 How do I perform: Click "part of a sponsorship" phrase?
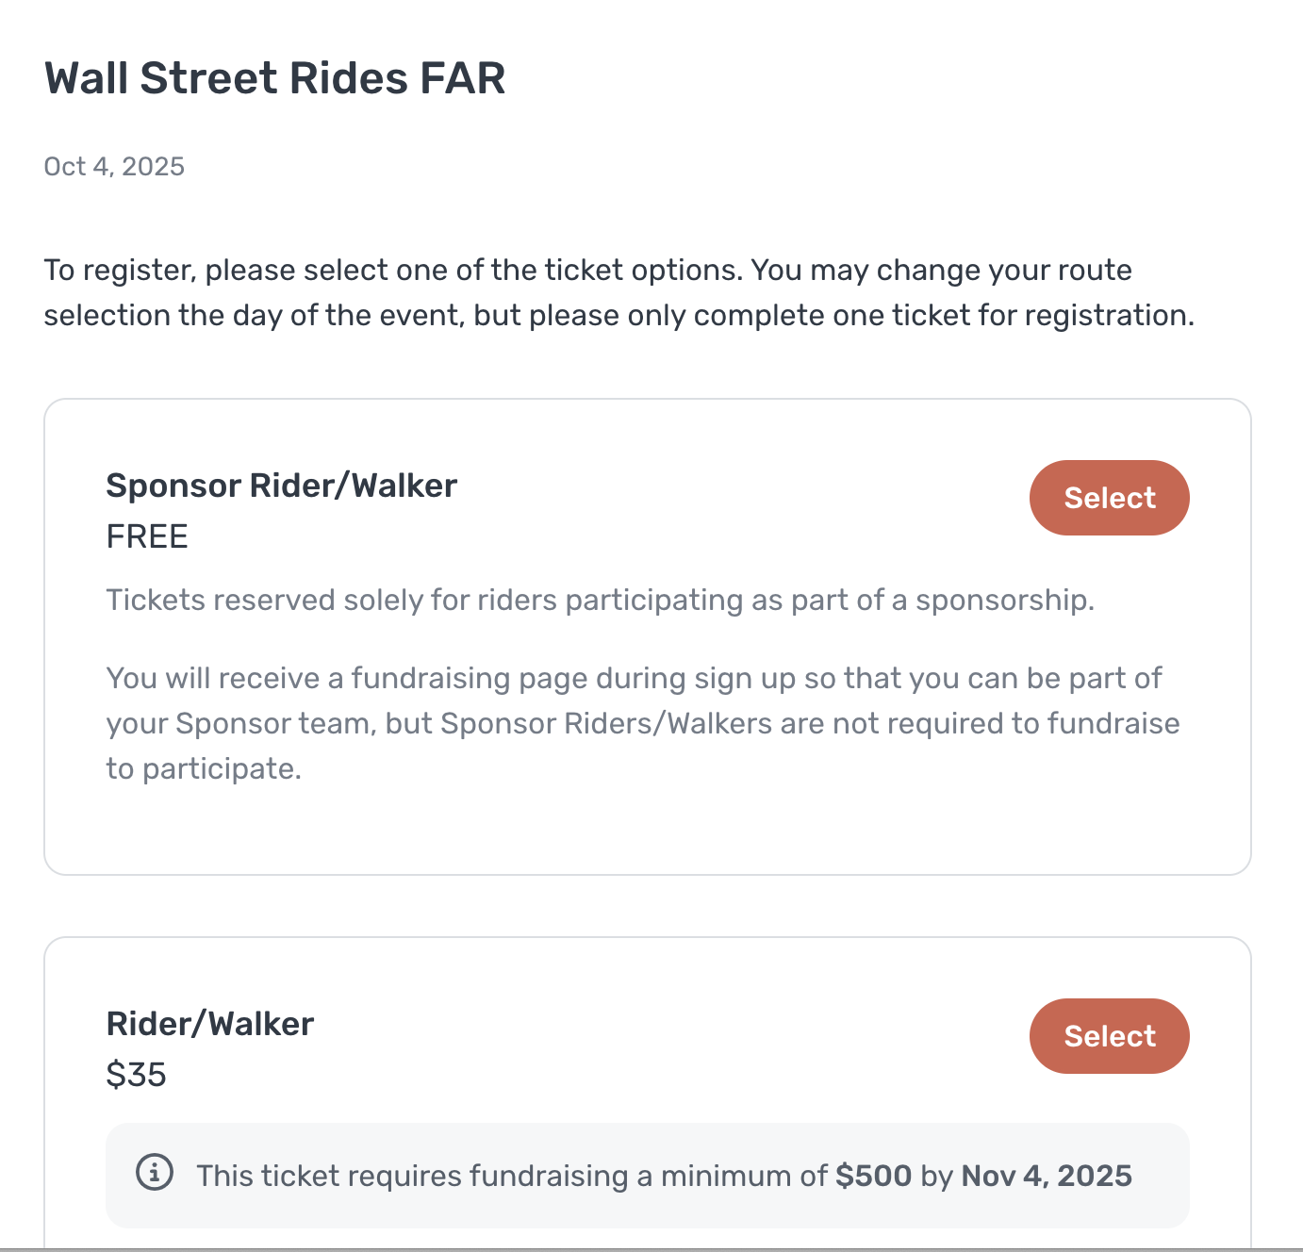[943, 601]
